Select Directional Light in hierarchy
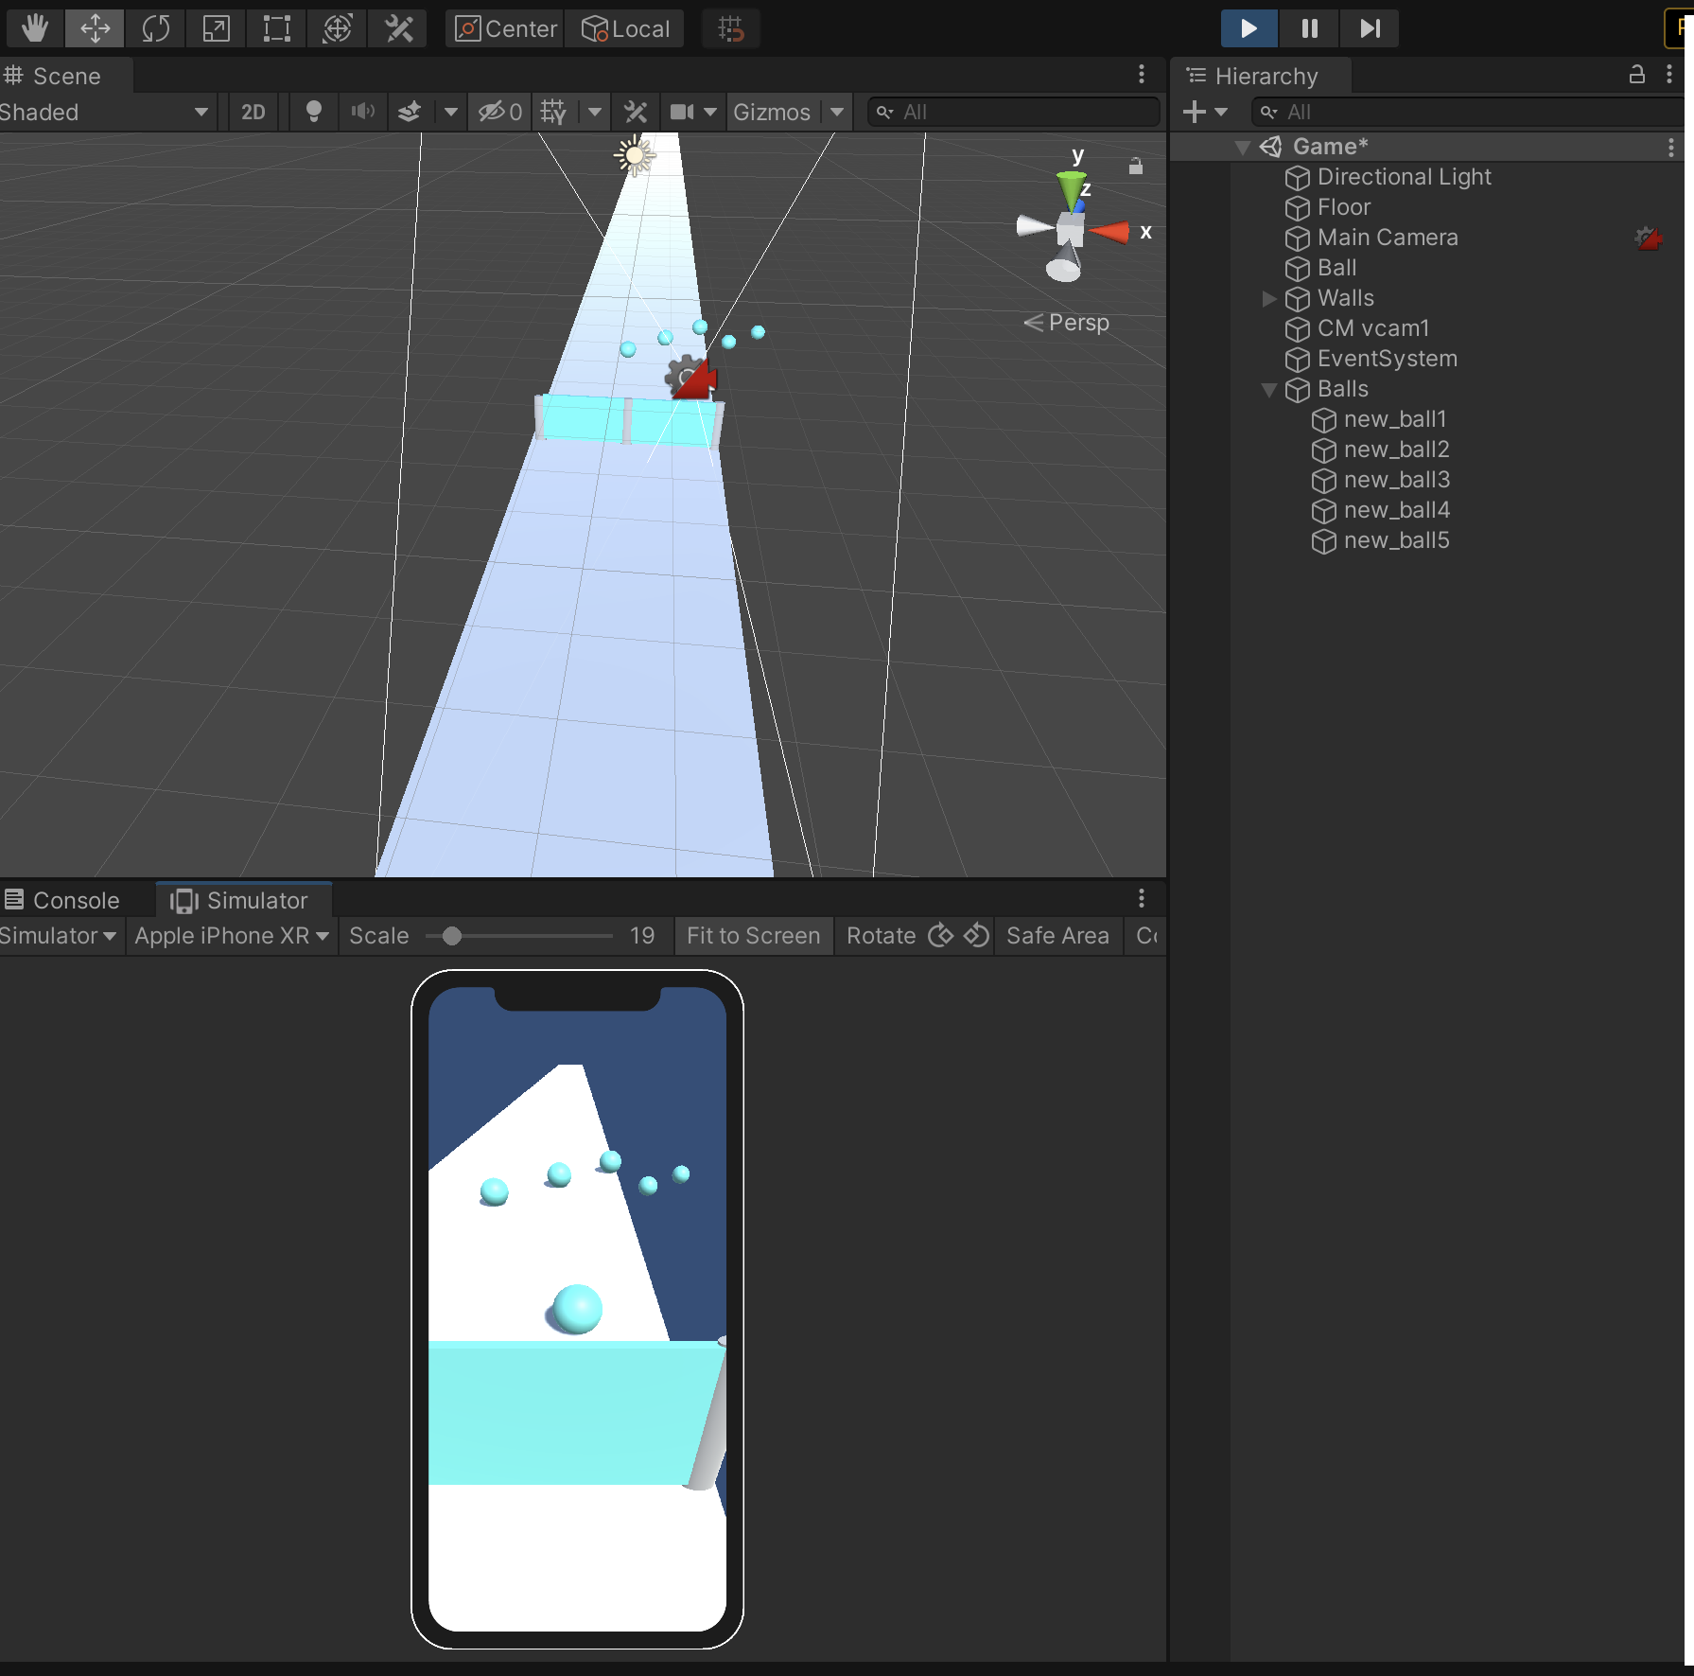Image resolution: width=1694 pixels, height=1676 pixels. (x=1404, y=177)
